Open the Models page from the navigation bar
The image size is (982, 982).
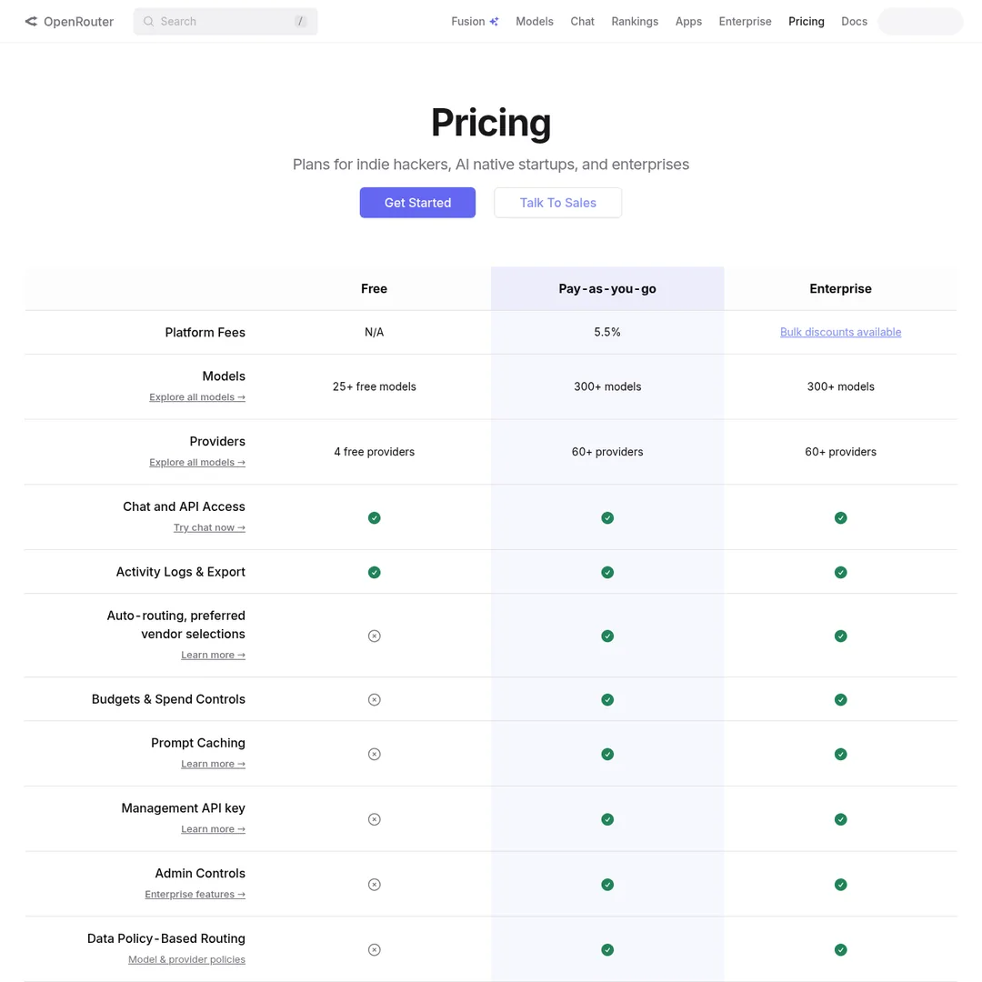point(534,21)
